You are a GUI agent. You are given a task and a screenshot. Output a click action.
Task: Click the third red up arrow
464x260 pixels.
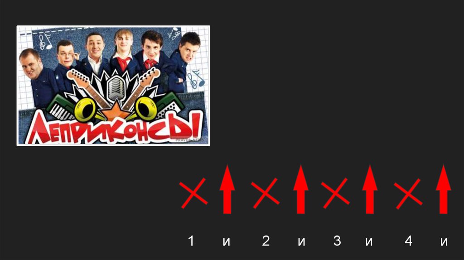[370, 189]
